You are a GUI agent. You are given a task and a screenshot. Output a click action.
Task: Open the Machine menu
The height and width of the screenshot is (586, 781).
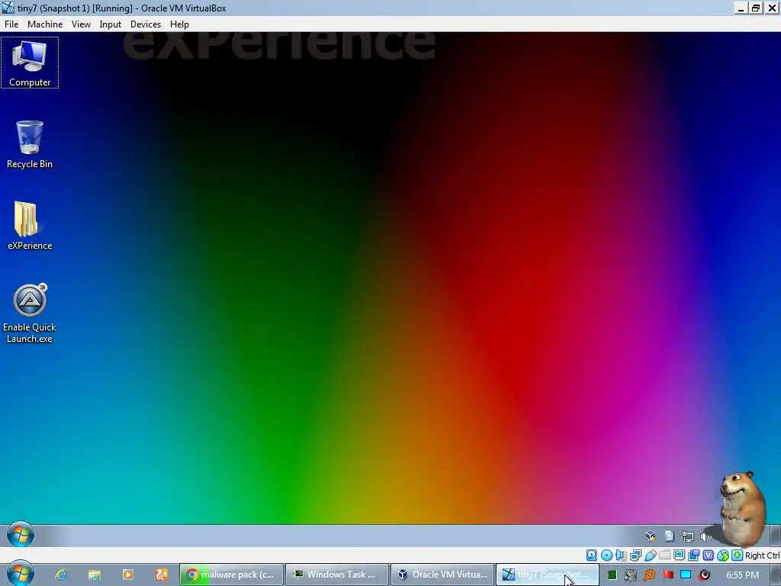[x=45, y=24]
